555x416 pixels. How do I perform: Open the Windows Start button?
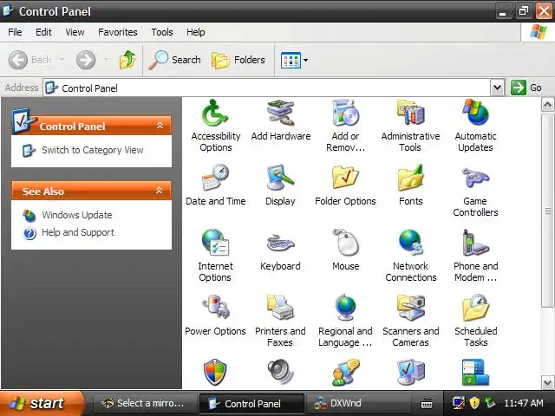[x=42, y=403]
